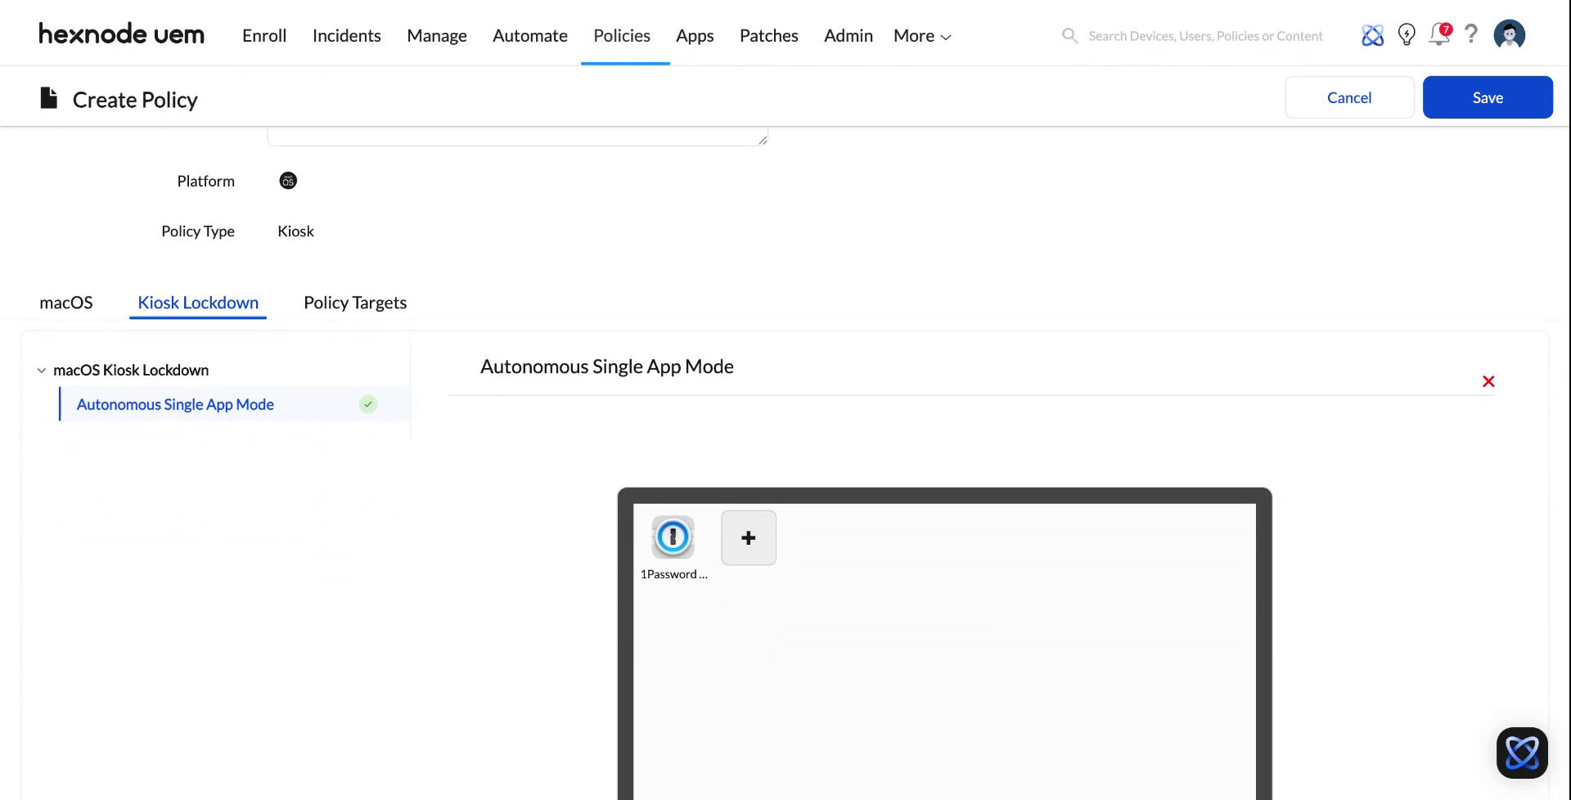Open the Hexnode chat widget at bottom right
The image size is (1571, 800).
(x=1522, y=753)
